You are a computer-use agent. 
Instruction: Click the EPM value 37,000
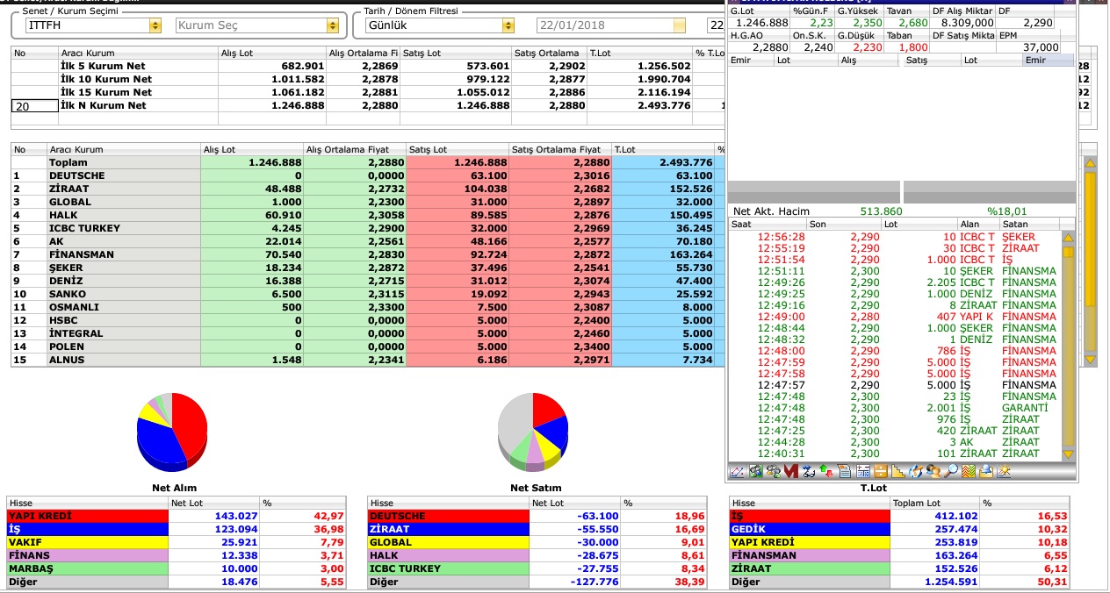(x=1040, y=47)
